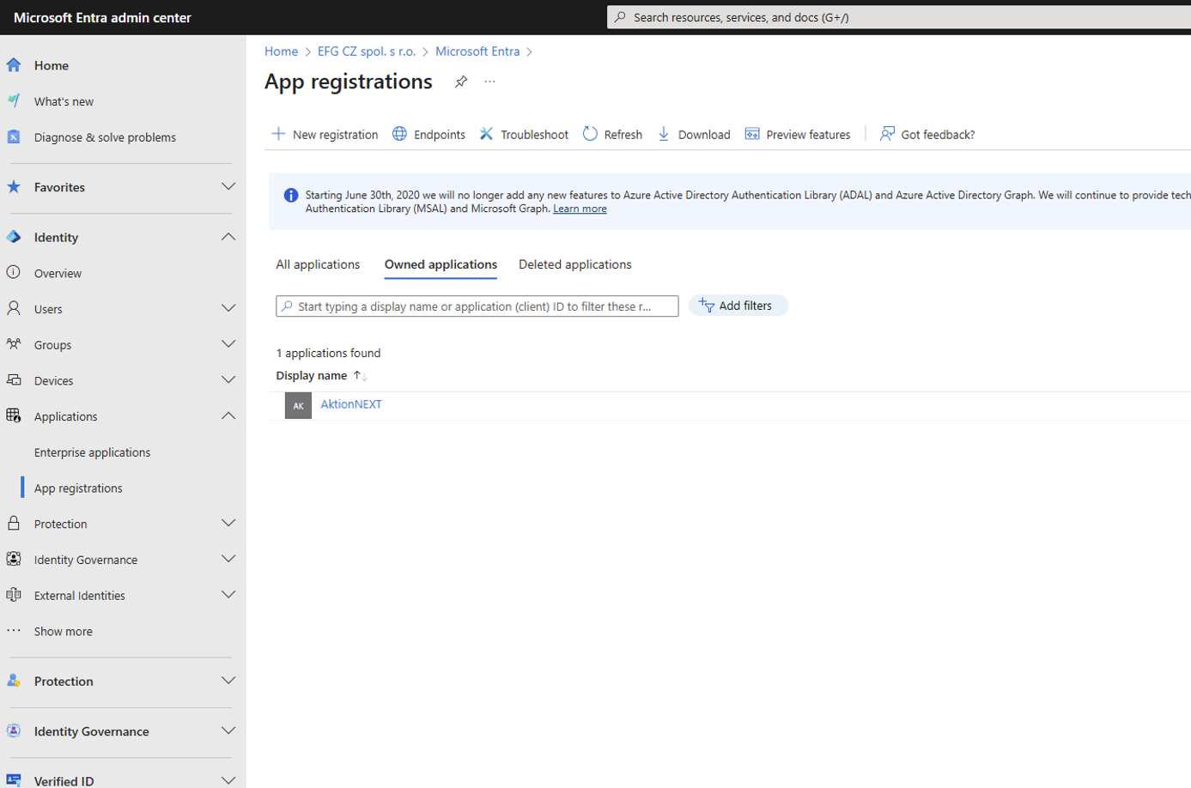The width and height of the screenshot is (1191, 788).
Task: Open the AktionNEXT application link
Action: [351, 404]
